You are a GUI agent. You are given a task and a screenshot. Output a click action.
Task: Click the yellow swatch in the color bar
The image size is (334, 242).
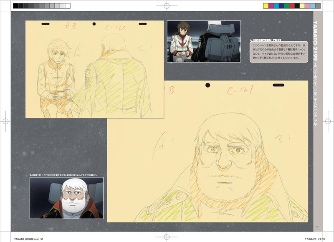(x=266, y=6)
